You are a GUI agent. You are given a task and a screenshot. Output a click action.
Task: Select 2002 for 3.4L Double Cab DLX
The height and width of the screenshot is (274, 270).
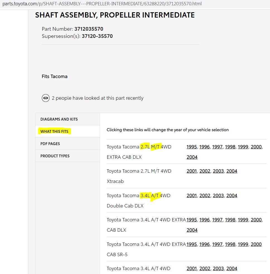tap(205, 195)
